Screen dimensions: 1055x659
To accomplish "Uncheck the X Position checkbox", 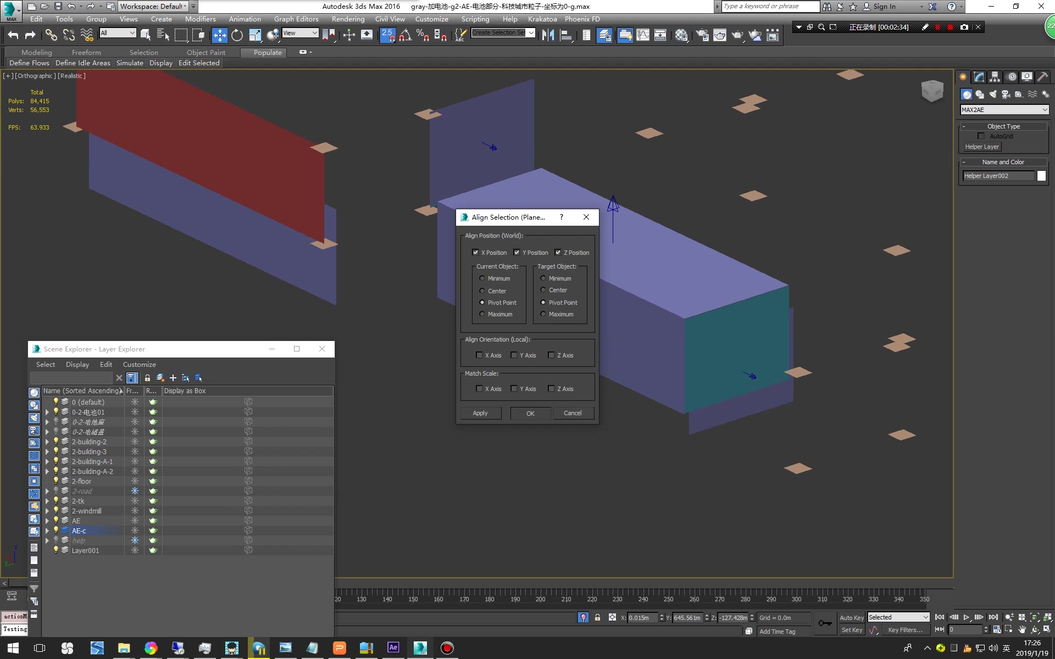I will click(x=475, y=253).
